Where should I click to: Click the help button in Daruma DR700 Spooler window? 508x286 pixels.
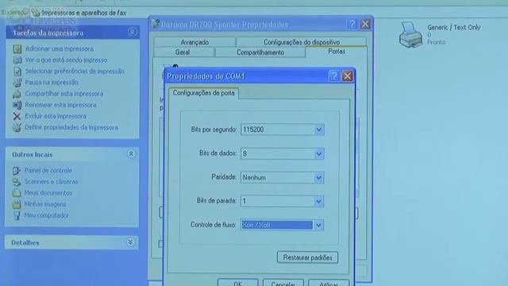(x=352, y=24)
